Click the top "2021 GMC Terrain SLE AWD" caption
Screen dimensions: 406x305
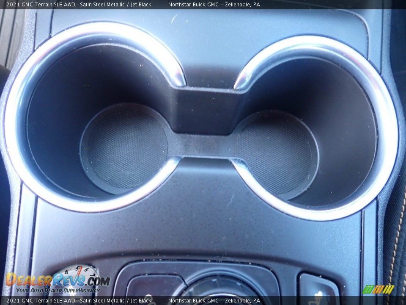[x=41, y=4]
